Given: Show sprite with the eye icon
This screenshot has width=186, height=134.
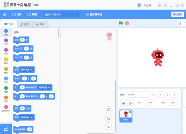Looking at the screenshot, I should (x=123, y=103).
